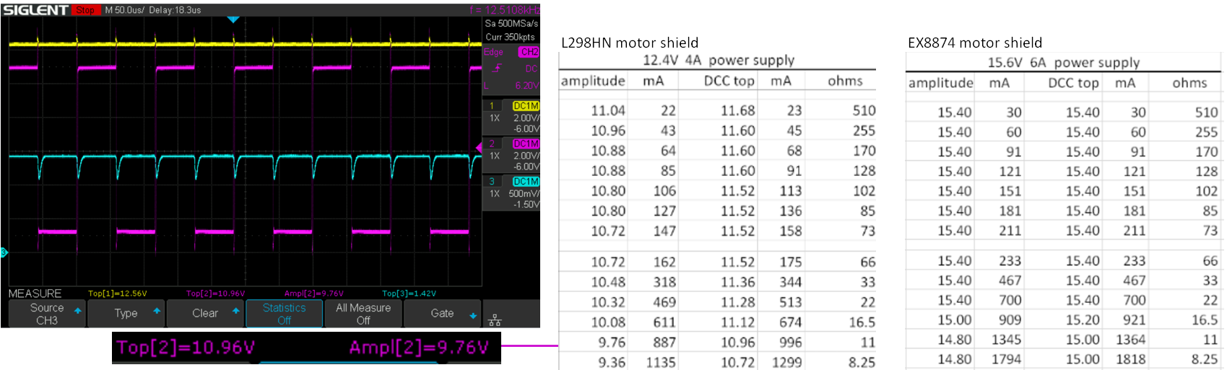The height and width of the screenshot is (370, 1227).
Task: Click the rising edge slope icon
Action: point(497,69)
